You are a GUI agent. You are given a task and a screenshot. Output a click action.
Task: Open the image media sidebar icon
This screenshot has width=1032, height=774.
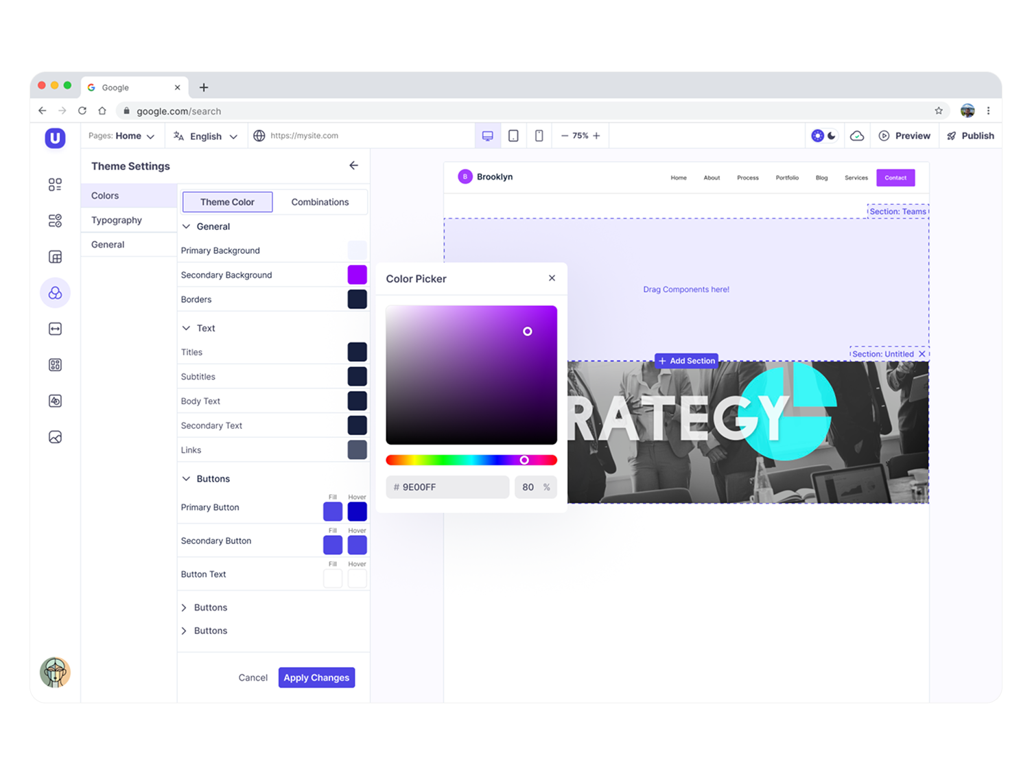[x=56, y=437]
